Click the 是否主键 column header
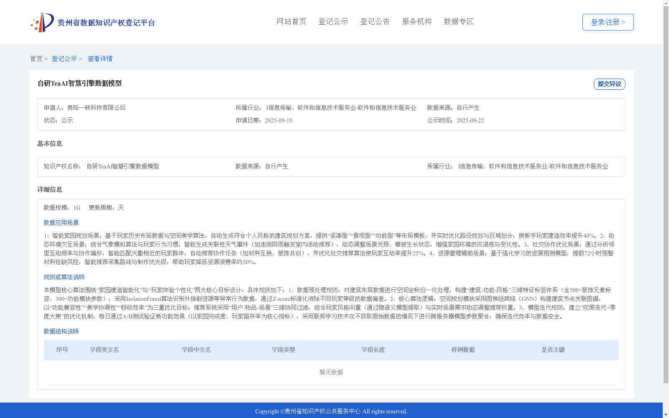Screen dimensions: 669x418 [x=553, y=350]
